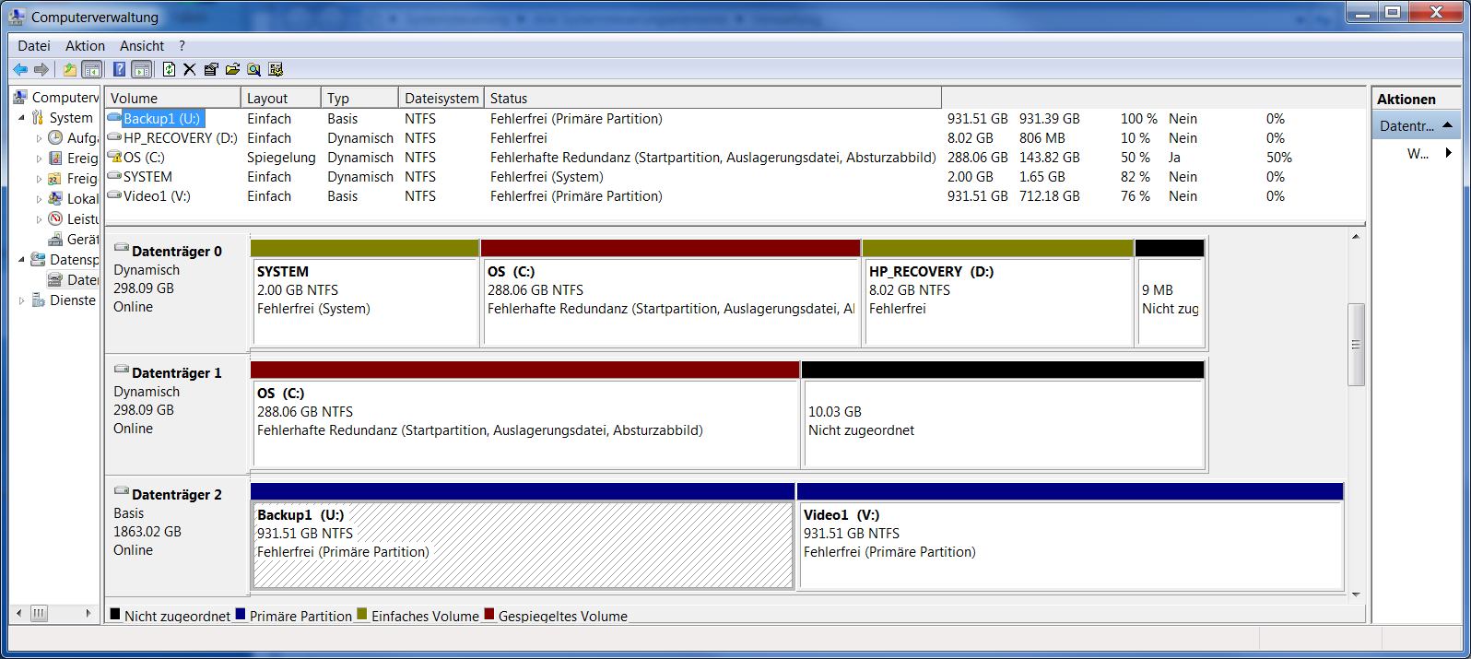Click the Datenspeicher storage icon in tree
1471x659 pixels.
[x=38, y=259]
